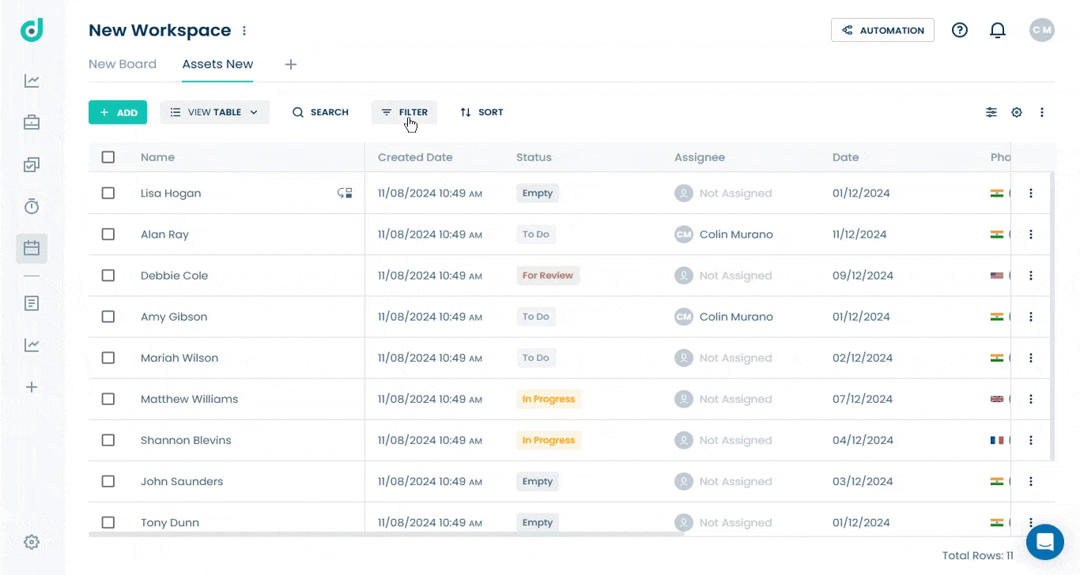Open the notifications bell
Viewport: 1080px width, 575px height.
pos(998,30)
